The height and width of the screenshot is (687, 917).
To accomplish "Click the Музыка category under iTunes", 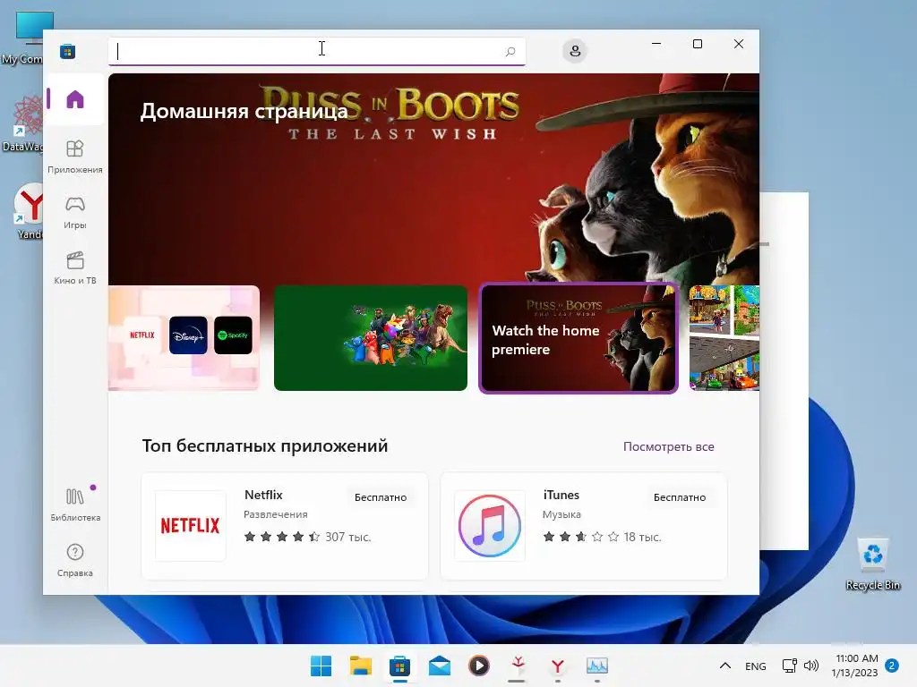I will click(561, 514).
